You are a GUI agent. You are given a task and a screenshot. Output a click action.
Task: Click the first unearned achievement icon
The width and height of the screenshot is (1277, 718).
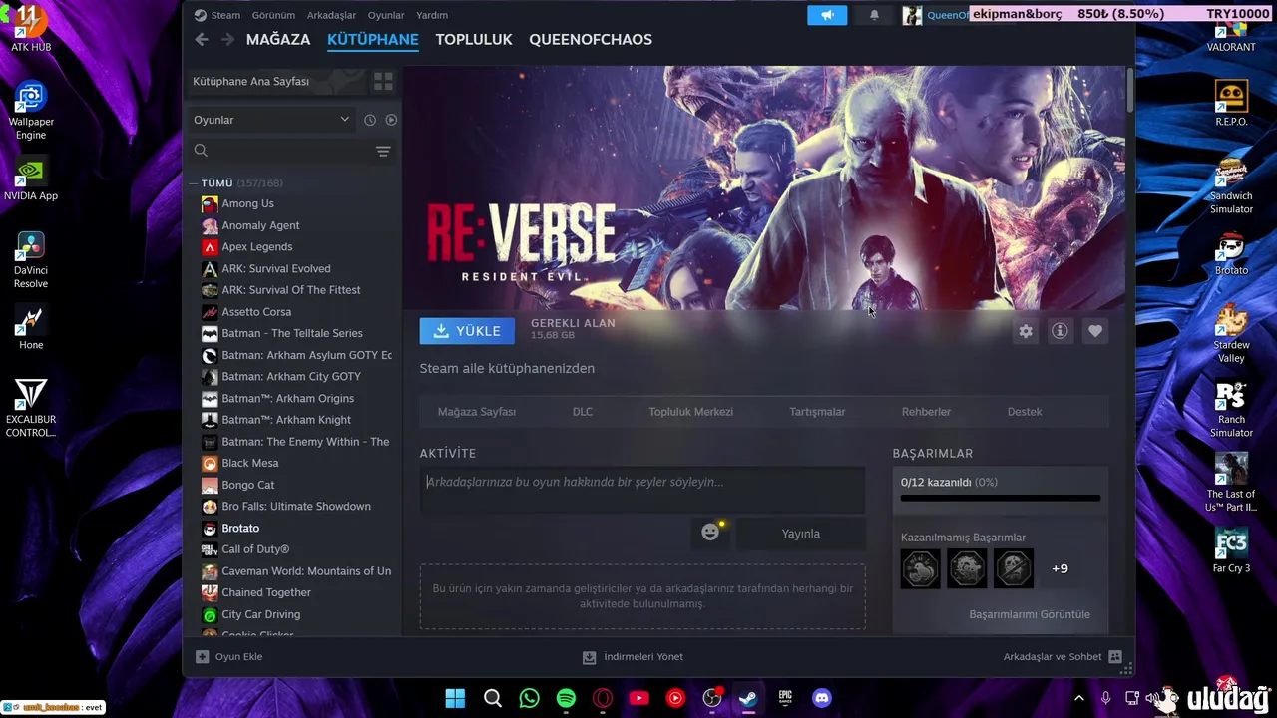click(x=920, y=568)
